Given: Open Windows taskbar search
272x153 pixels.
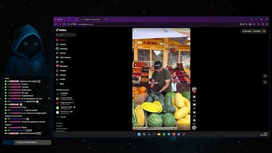Looking at the screenshot, I should [144, 134].
